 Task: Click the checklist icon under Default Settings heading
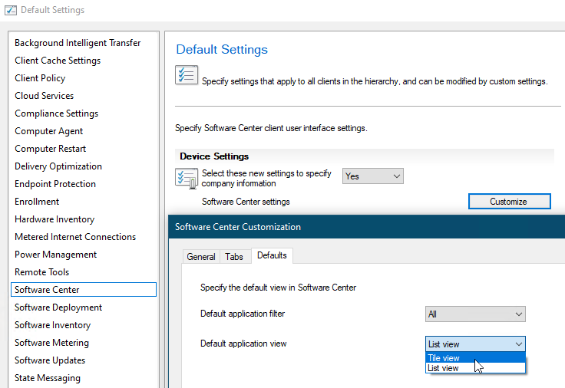pos(187,76)
